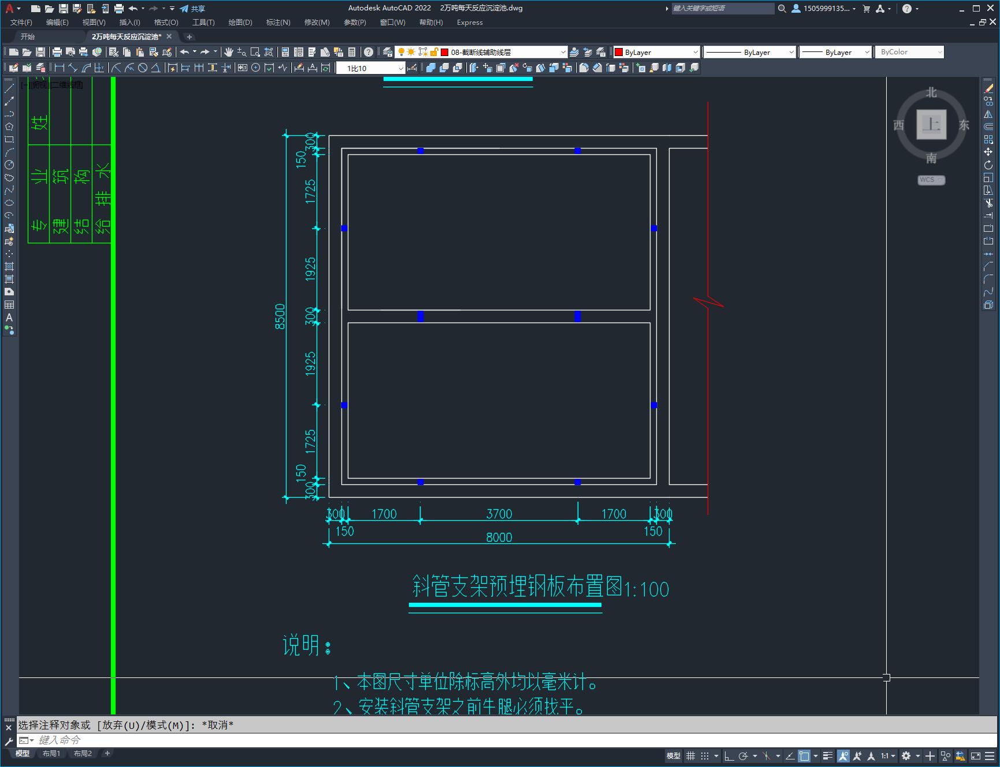This screenshot has width=1000, height=767.
Task: Click the ViewCube top face 上
Action: 931,124
